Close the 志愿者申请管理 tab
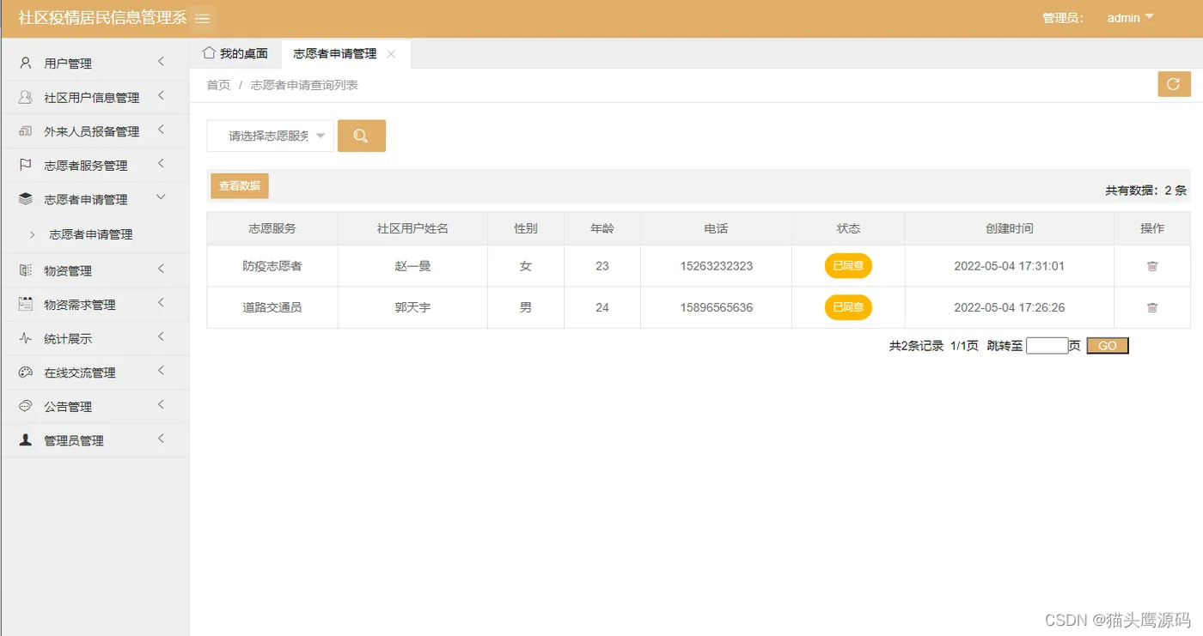 coord(391,54)
